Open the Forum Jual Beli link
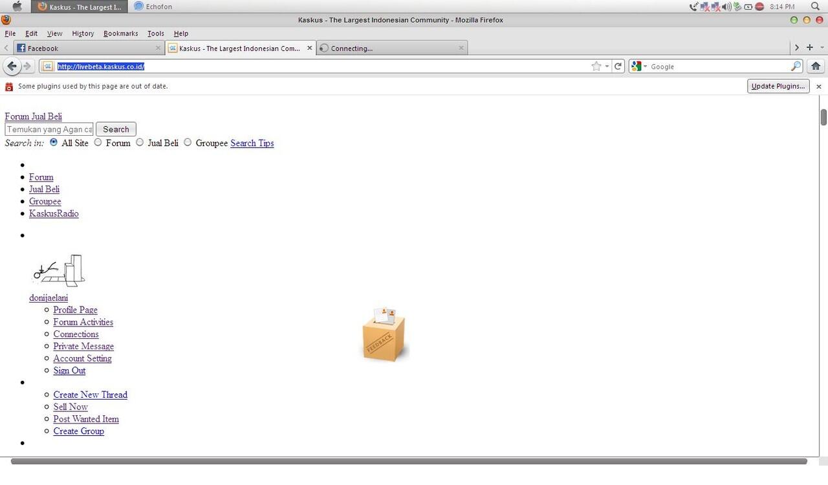Image resolution: width=828 pixels, height=485 pixels. [x=34, y=116]
